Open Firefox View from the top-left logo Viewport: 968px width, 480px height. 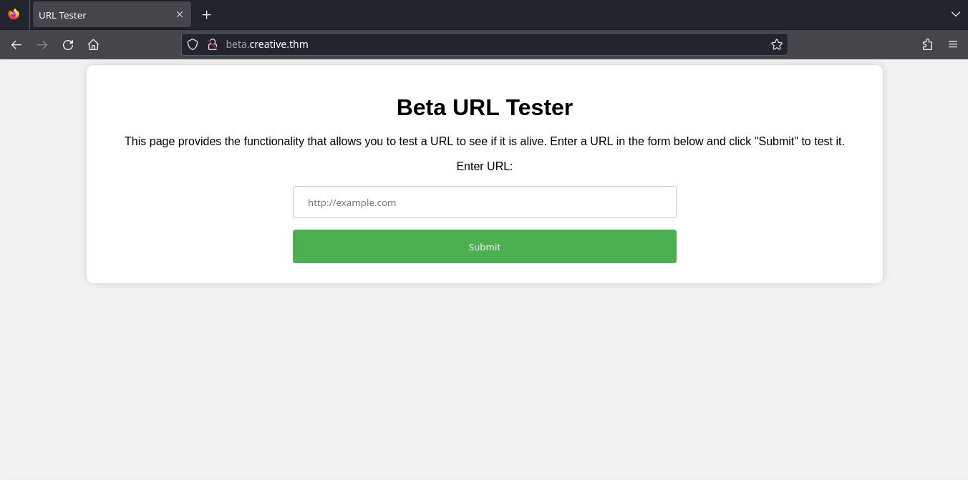click(x=14, y=14)
